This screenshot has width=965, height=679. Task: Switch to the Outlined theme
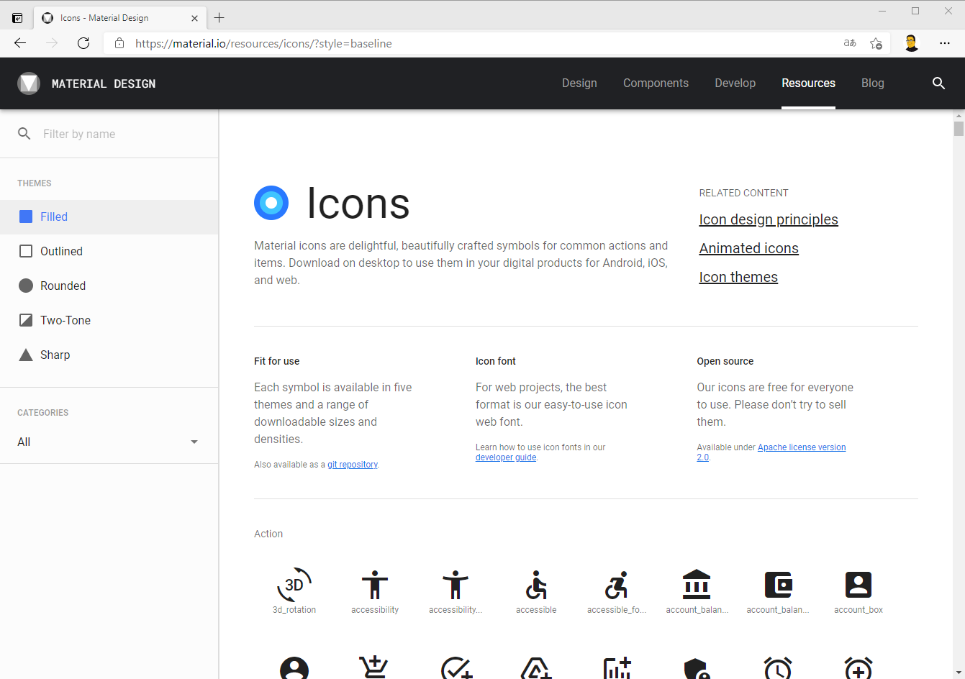tap(61, 251)
